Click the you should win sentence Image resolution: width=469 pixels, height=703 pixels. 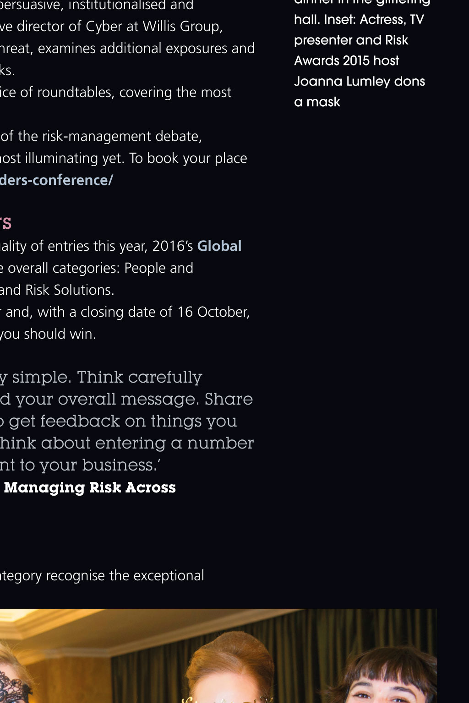pos(48,334)
